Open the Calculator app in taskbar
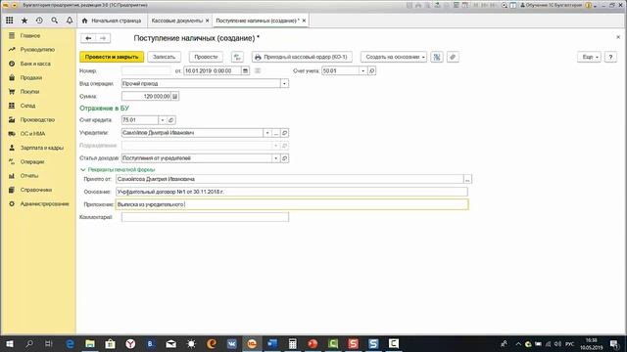The image size is (627, 352). 292,343
